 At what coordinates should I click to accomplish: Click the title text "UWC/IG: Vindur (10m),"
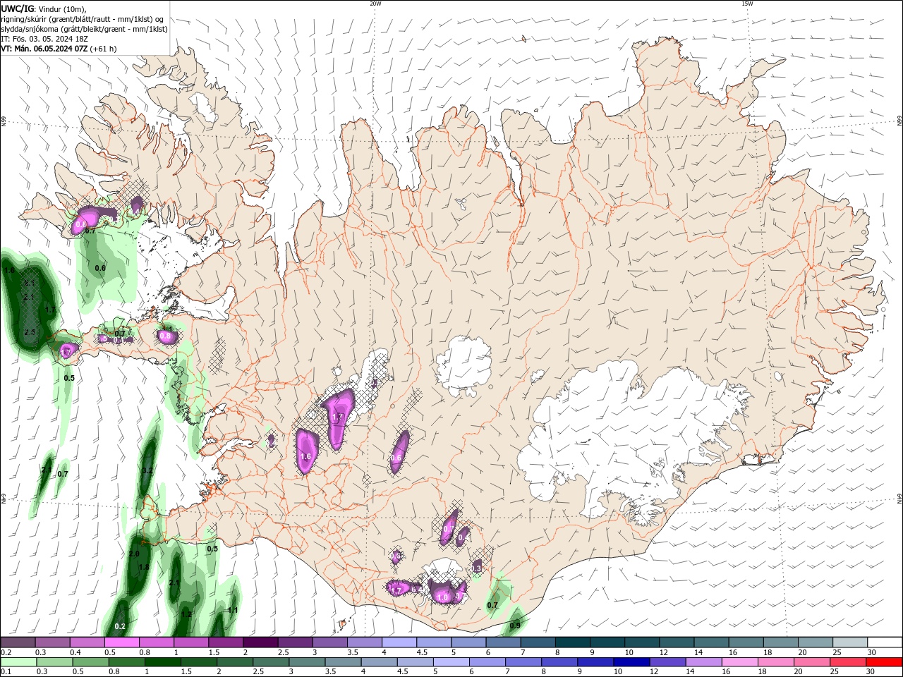[x=43, y=8]
